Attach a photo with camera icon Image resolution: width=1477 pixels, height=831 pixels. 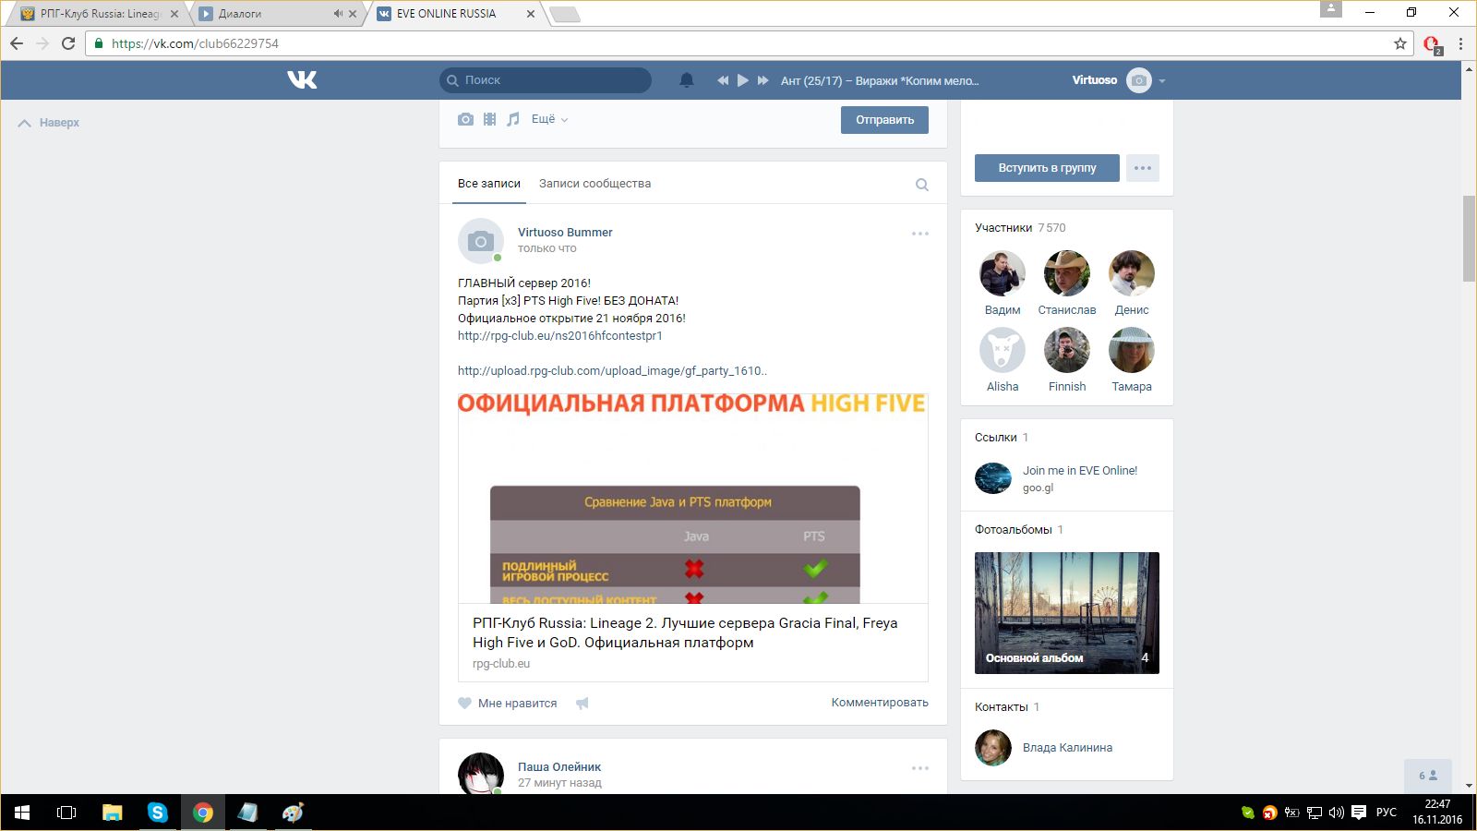pos(465,119)
